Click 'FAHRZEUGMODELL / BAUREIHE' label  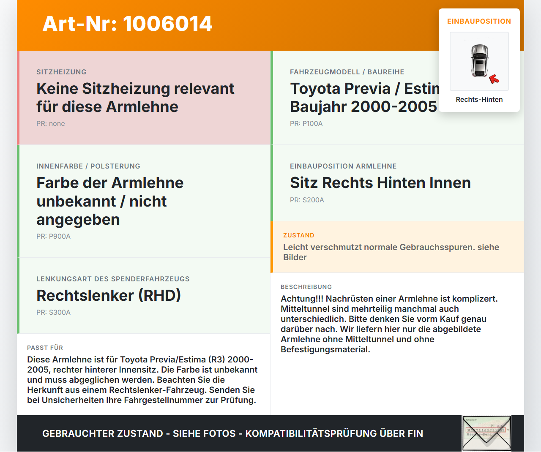coord(347,72)
